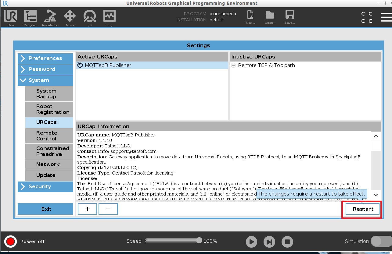Expand the Password section

pos(45,69)
